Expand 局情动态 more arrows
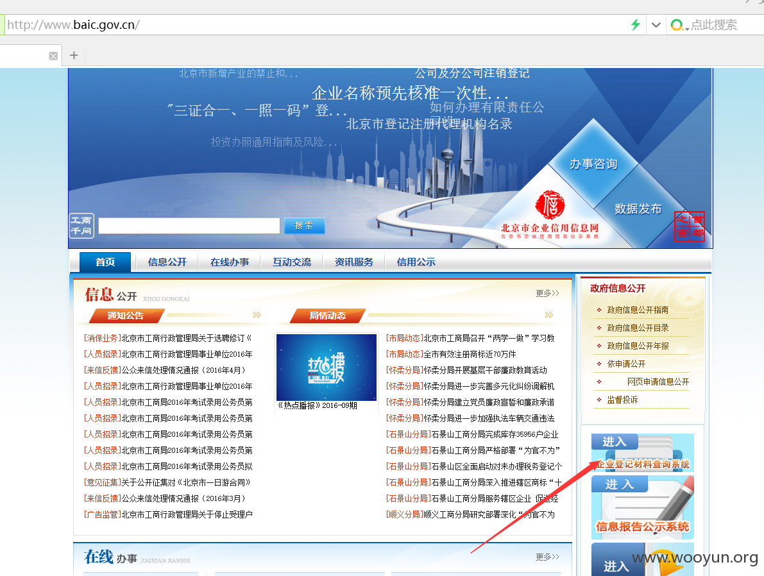Viewport: 764px width, 576px height. point(549,316)
